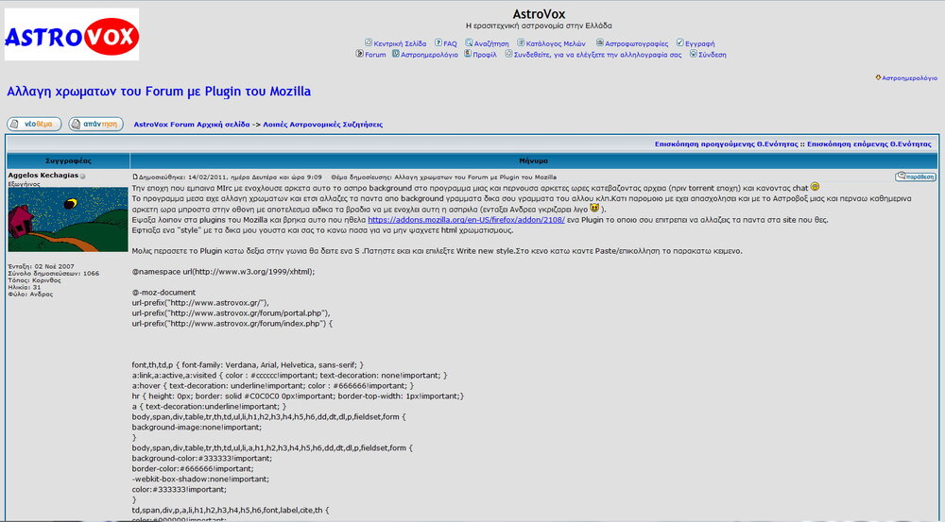Click the AstroVox logo image

click(72, 35)
